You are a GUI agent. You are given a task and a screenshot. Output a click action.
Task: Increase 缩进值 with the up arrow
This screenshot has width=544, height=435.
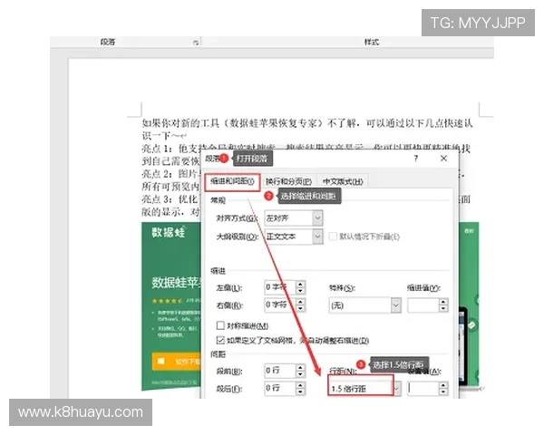click(x=443, y=302)
